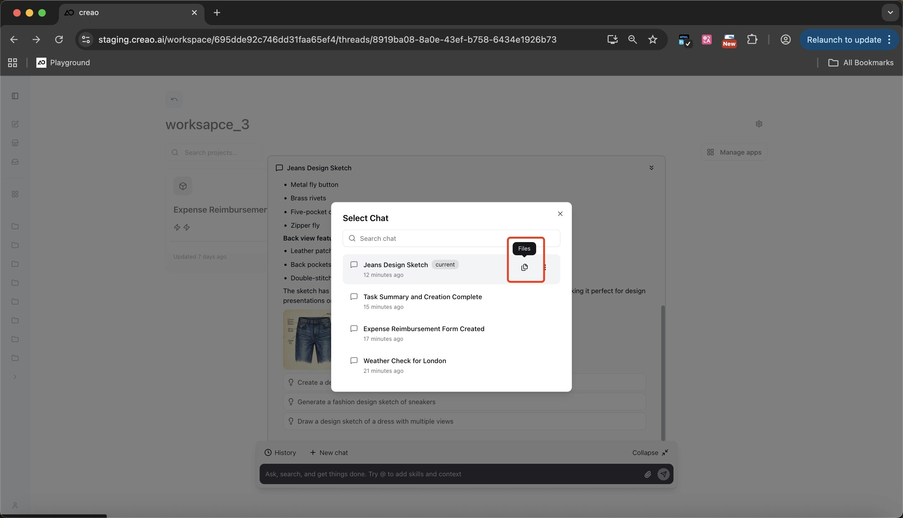Click the jeans sketch image thumbnail
Viewport: 903px width, 518px height.
tap(307, 339)
